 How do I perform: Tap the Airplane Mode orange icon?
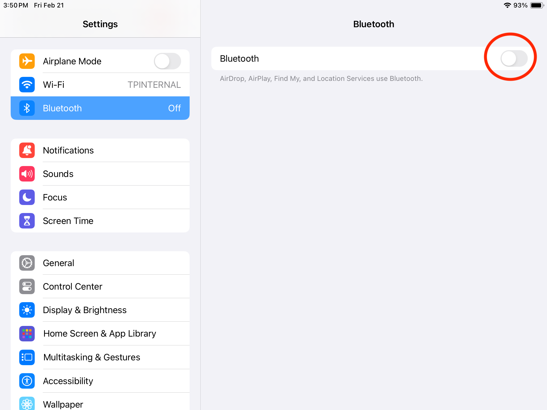[x=27, y=61]
